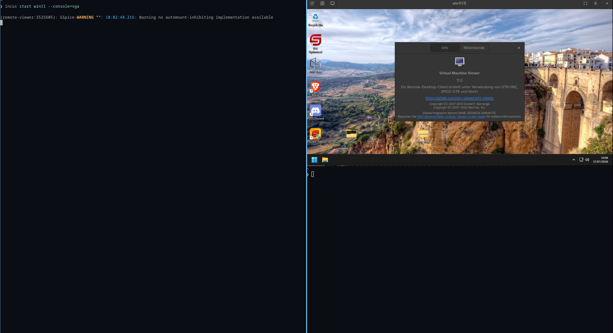Switch to the Info tab
613x333 pixels.
click(445, 48)
